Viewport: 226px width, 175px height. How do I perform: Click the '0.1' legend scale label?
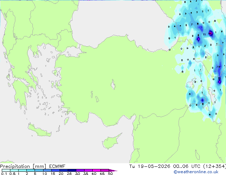4,174
